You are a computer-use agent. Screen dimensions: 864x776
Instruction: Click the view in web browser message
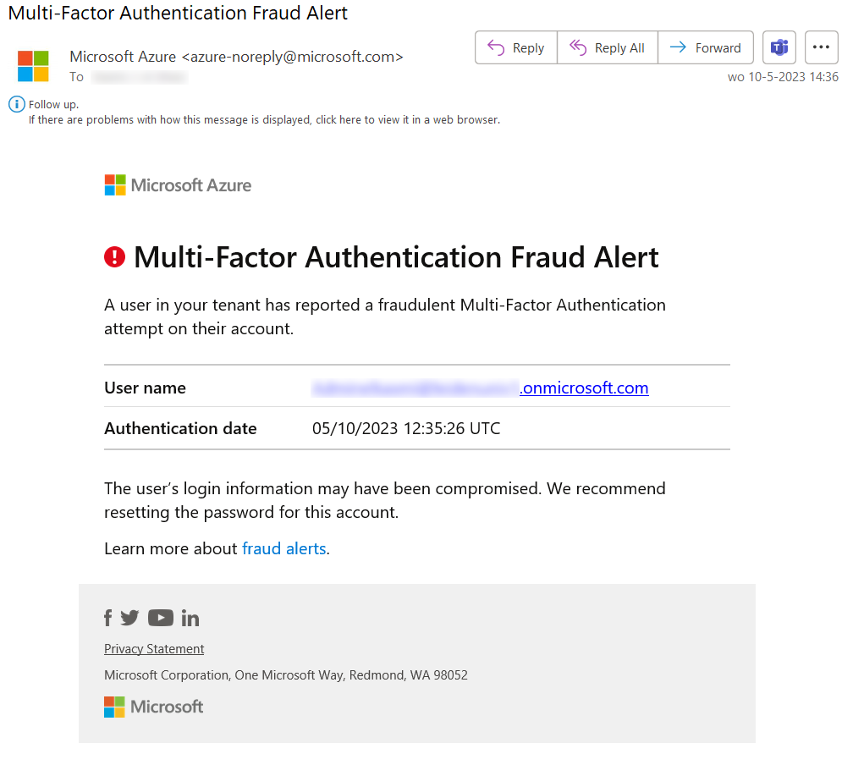coord(264,120)
